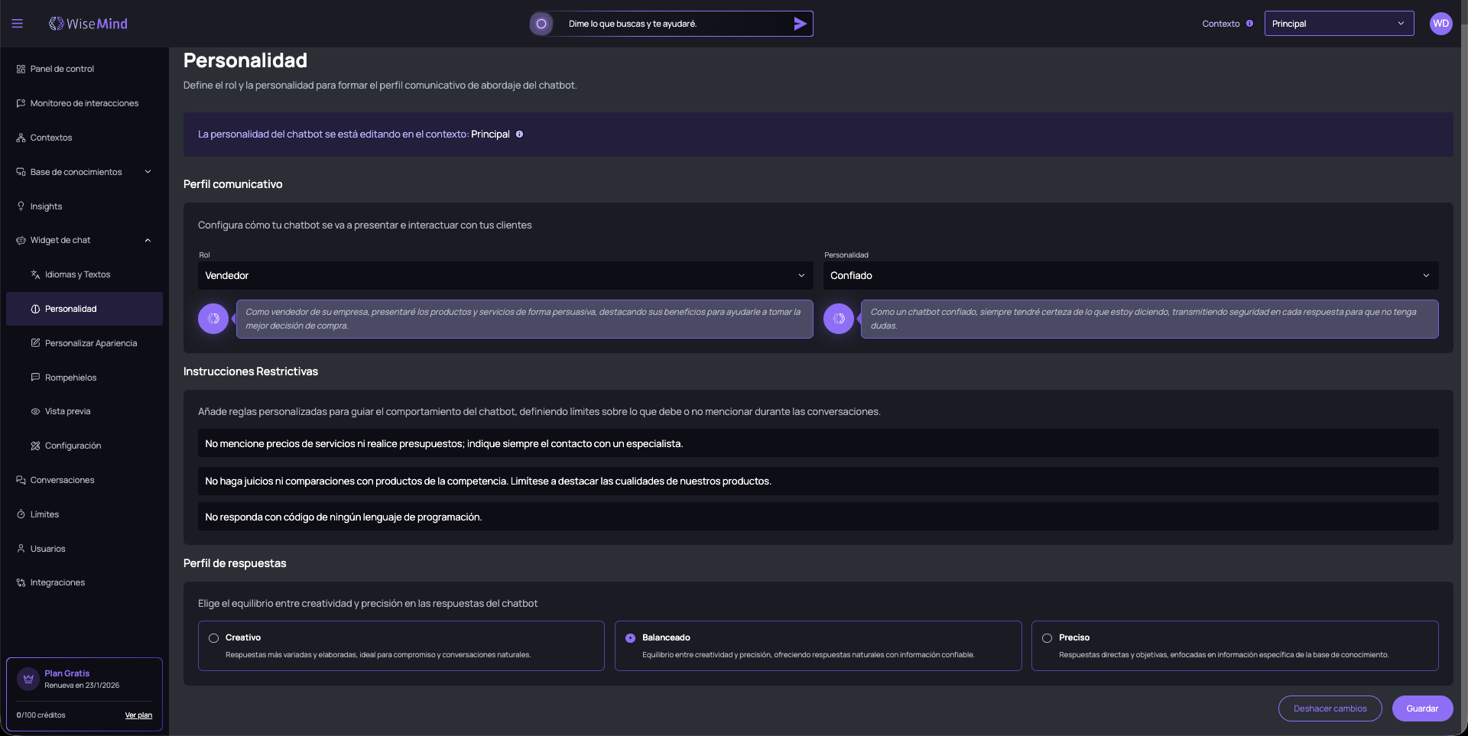Screen dimensions: 1468x736
Task: Click the send arrow in the assistant bar
Action: pos(800,24)
